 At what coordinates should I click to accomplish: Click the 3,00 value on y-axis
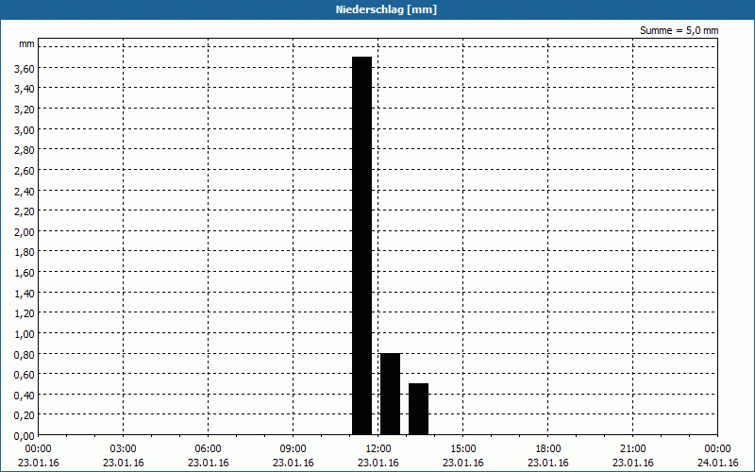(25, 130)
